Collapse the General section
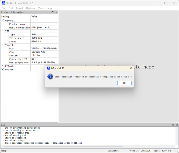 2,20
